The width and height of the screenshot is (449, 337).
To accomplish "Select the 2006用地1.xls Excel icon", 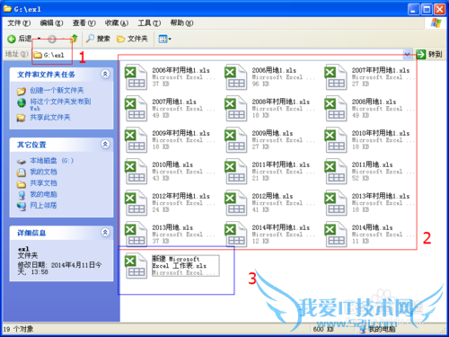I will click(236, 77).
